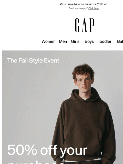Click the 'Can't see images?' text
Image resolution: width=123 pixels, height=164 pixels.
click(x=78, y=8)
